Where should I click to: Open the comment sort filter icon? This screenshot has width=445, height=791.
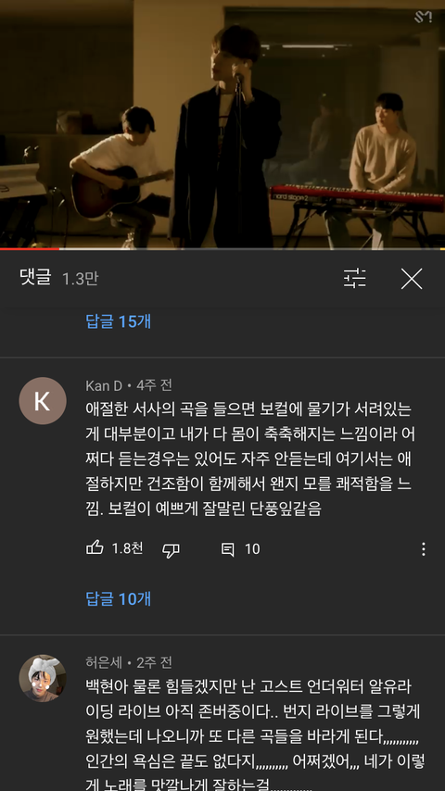point(354,278)
